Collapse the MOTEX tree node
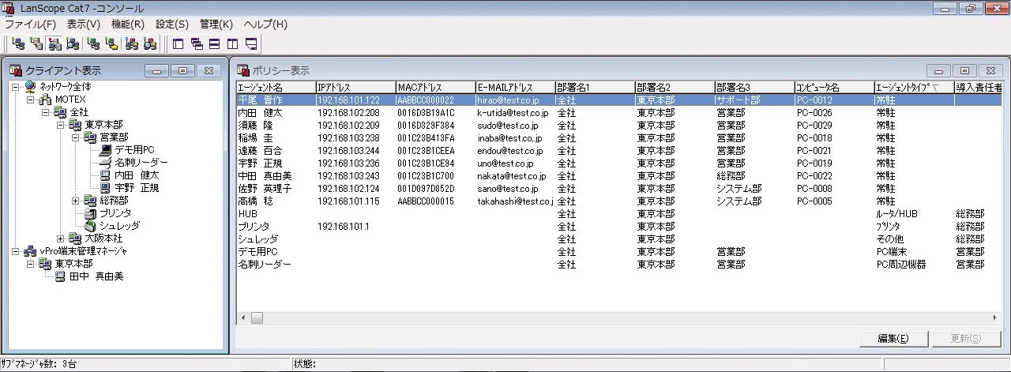The height and width of the screenshot is (372, 1011). click(31, 100)
